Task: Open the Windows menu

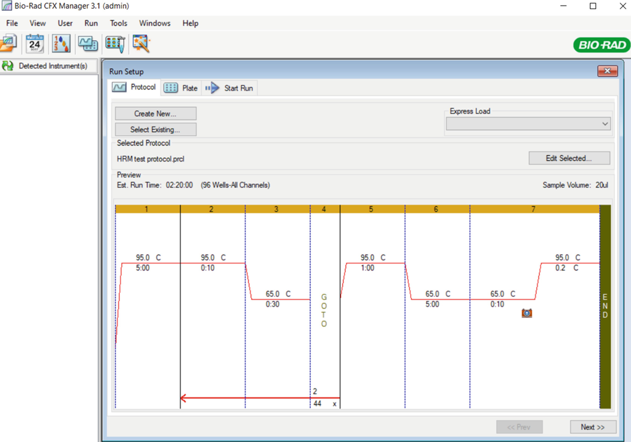Action: 155,23
